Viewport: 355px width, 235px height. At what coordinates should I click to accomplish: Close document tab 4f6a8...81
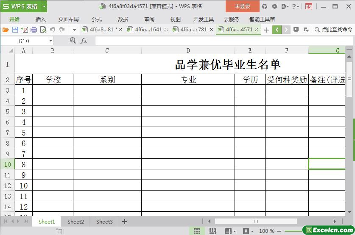click(120, 30)
